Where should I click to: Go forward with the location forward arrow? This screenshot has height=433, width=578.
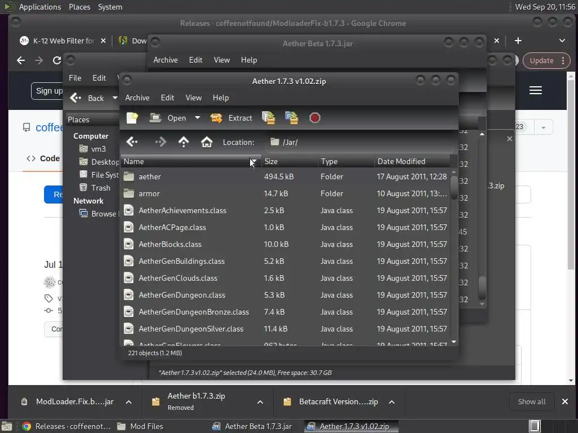click(x=161, y=142)
